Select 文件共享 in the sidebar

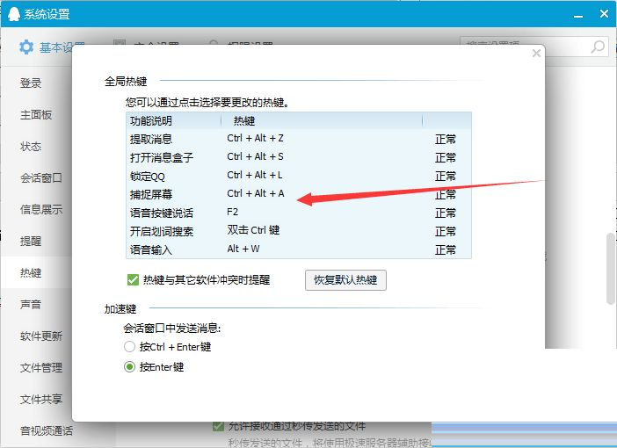click(41, 399)
